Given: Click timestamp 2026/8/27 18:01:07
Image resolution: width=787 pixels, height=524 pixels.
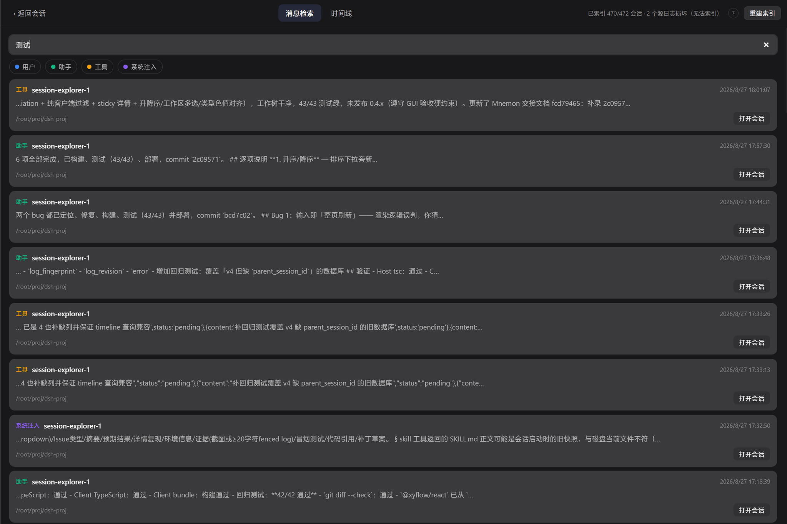Looking at the screenshot, I should click(x=745, y=90).
